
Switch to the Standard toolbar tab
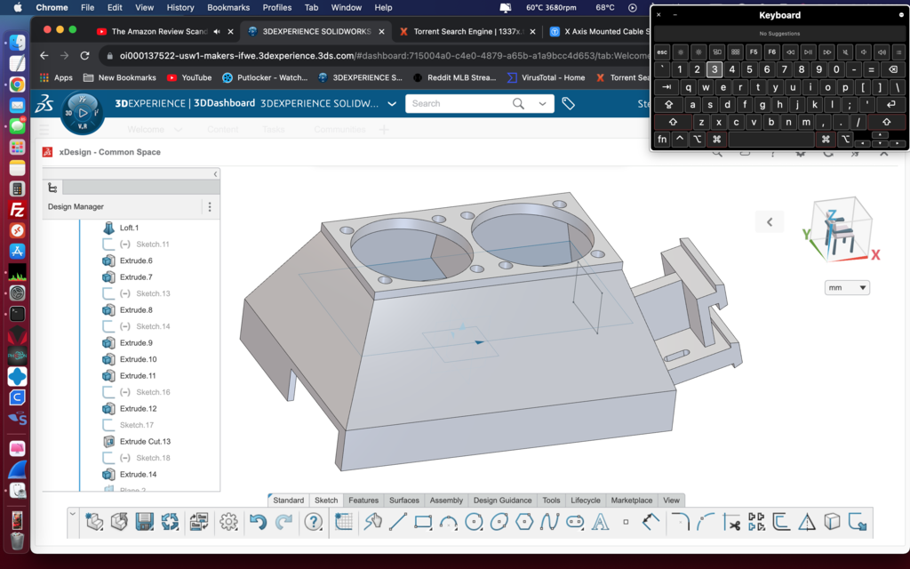click(x=289, y=500)
